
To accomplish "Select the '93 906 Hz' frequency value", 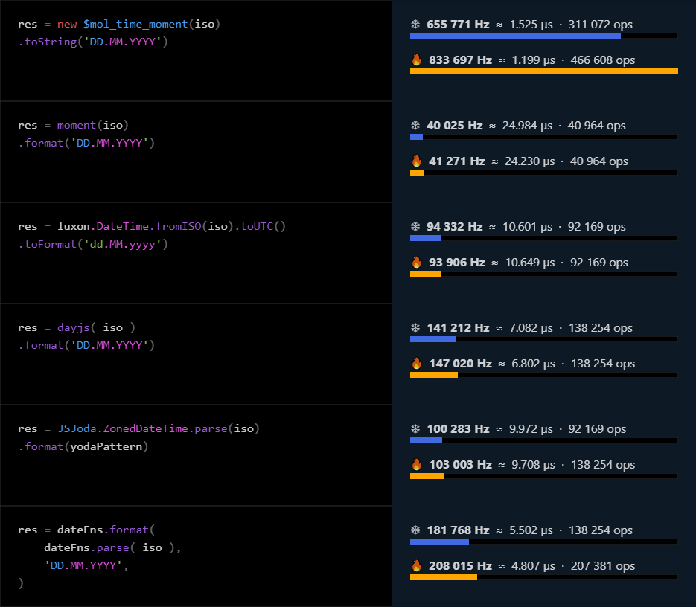I will point(457,263).
